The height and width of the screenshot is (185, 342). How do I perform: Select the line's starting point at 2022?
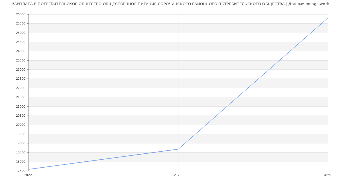point(29,169)
